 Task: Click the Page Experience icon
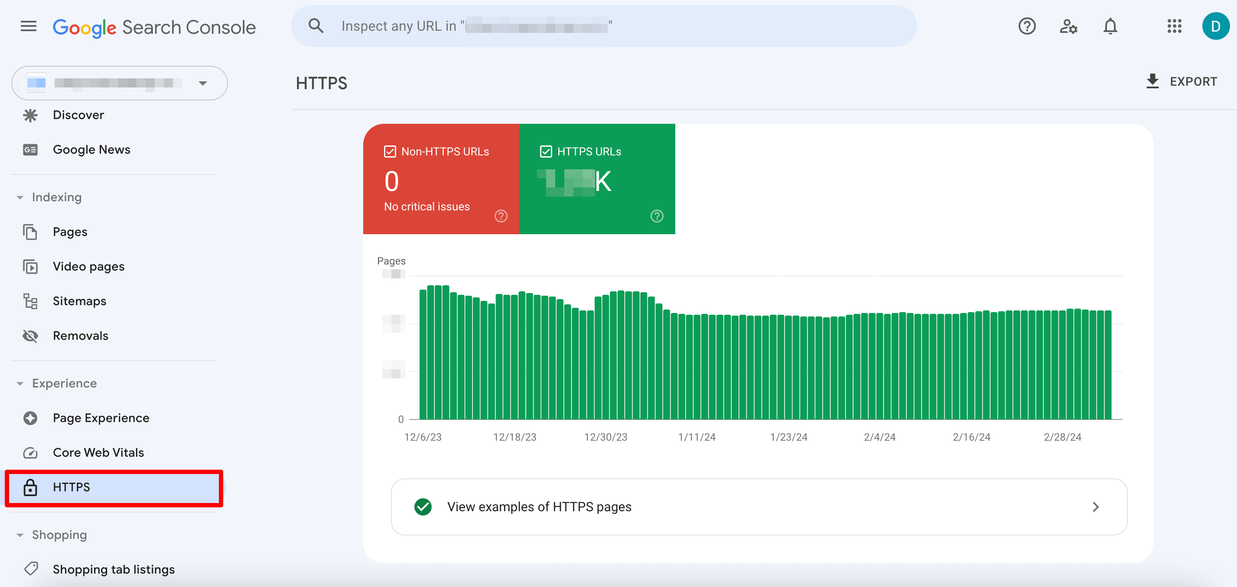point(30,418)
